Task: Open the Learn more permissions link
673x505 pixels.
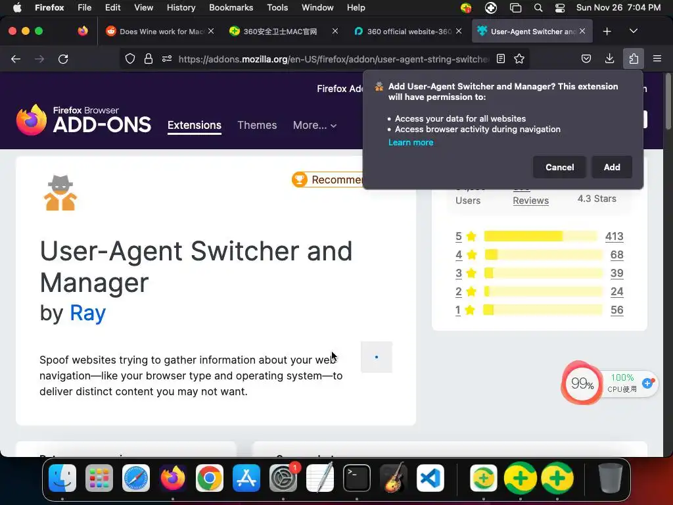Action: tap(411, 143)
